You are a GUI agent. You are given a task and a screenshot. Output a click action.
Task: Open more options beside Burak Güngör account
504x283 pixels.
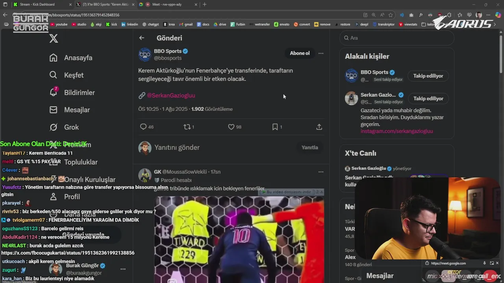(123, 269)
